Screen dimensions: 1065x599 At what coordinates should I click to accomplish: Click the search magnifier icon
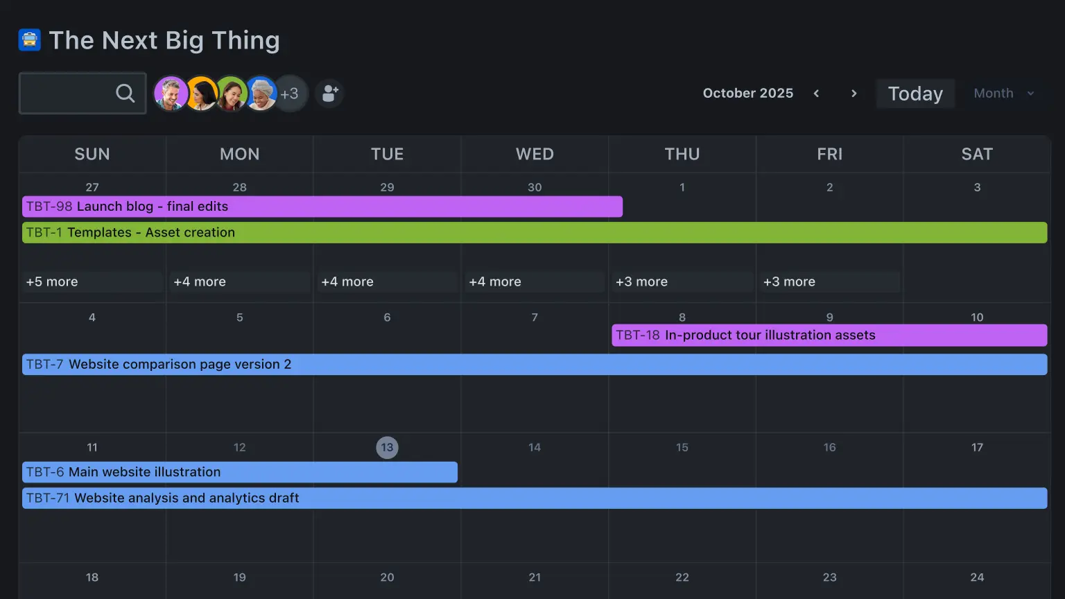click(125, 93)
